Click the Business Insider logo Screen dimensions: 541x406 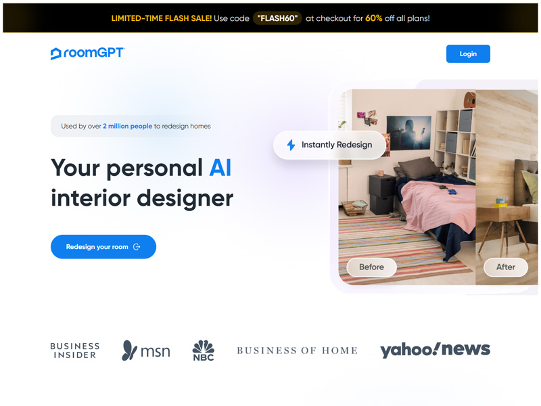[x=75, y=351]
